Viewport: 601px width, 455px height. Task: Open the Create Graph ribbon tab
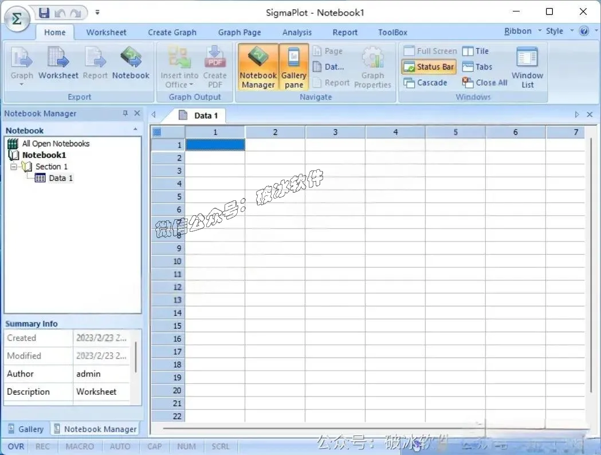tap(172, 32)
